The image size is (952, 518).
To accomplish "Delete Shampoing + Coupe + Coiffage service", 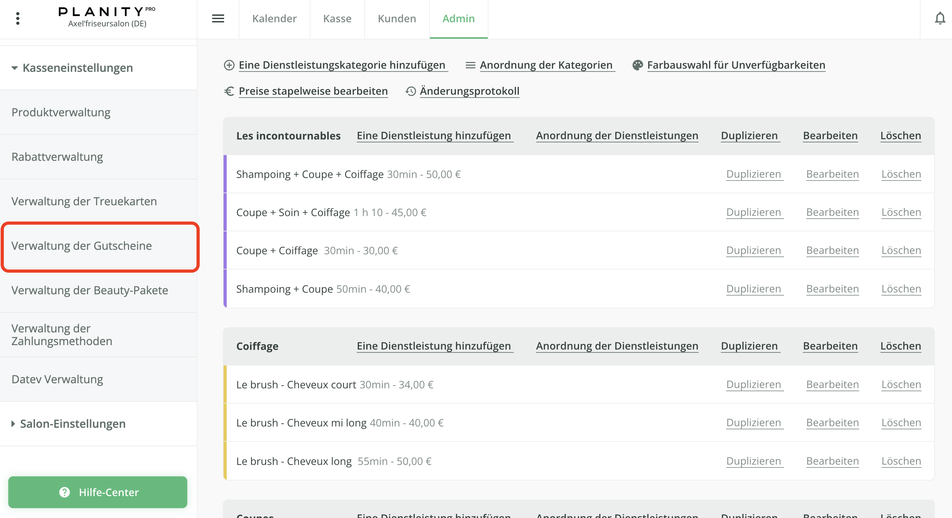I will pos(901,174).
